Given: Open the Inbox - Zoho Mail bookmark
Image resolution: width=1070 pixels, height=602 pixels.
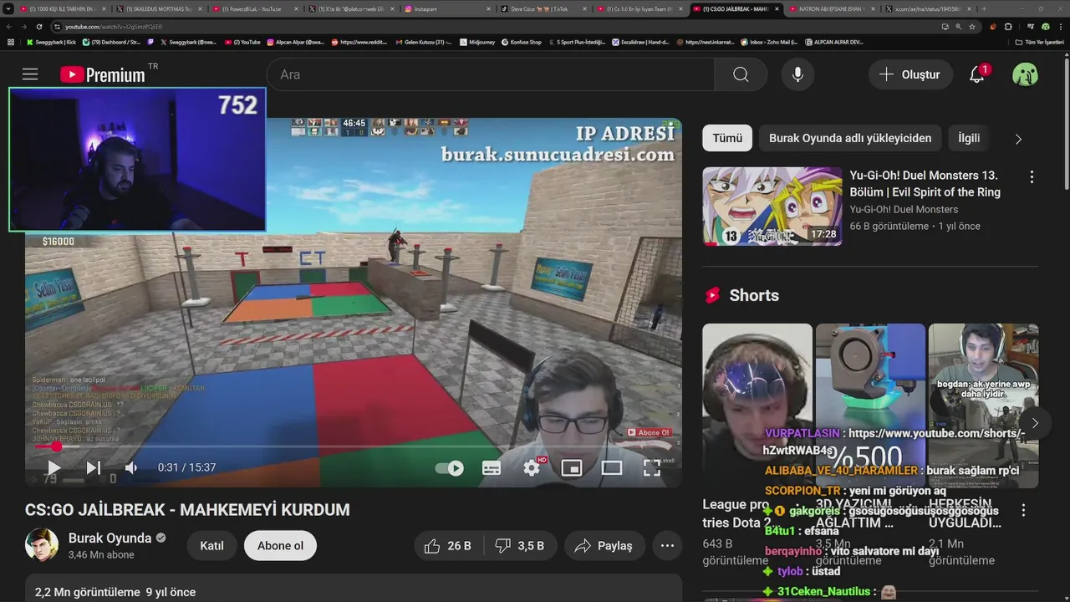Looking at the screenshot, I should [769, 42].
